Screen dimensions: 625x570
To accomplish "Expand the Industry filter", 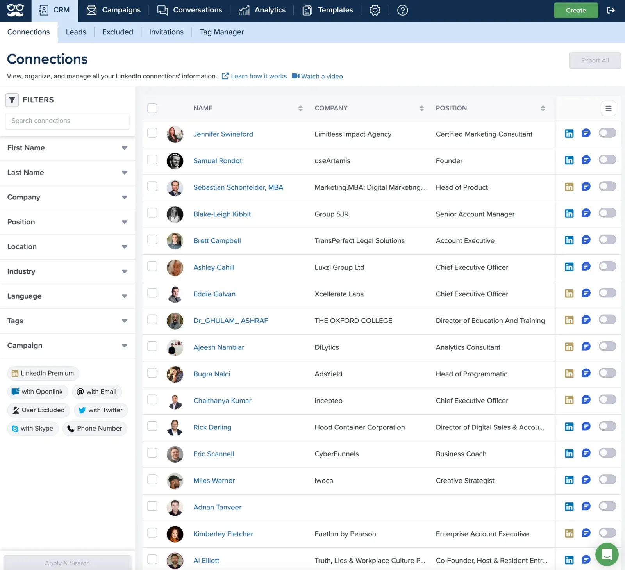I will 67,271.
